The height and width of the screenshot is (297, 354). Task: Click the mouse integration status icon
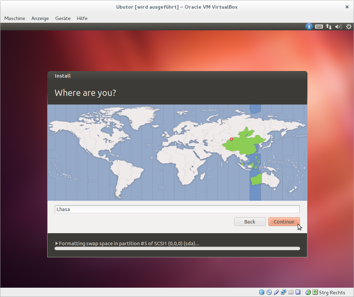pyautogui.click(x=308, y=293)
